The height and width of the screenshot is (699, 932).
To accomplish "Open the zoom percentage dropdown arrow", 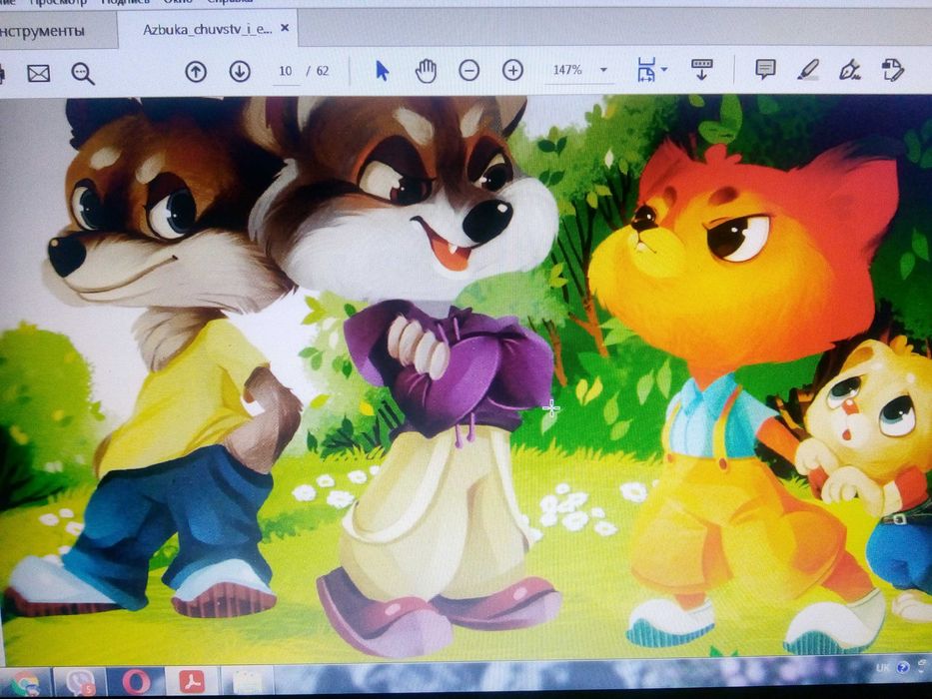I will 604,70.
